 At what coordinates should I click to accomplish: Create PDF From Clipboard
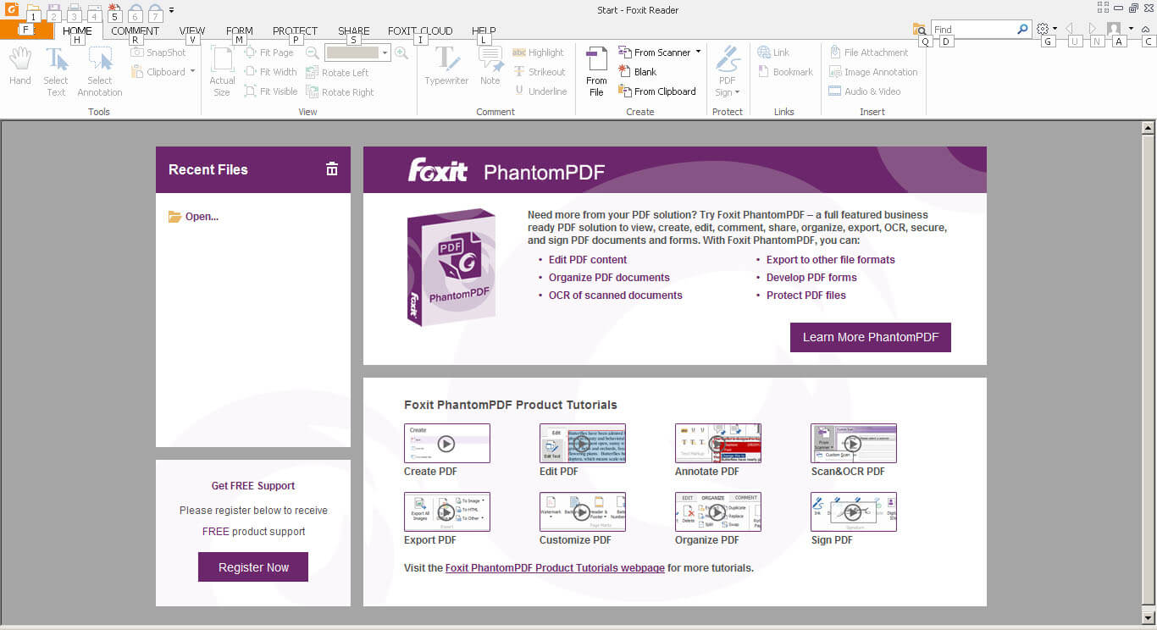pos(657,91)
